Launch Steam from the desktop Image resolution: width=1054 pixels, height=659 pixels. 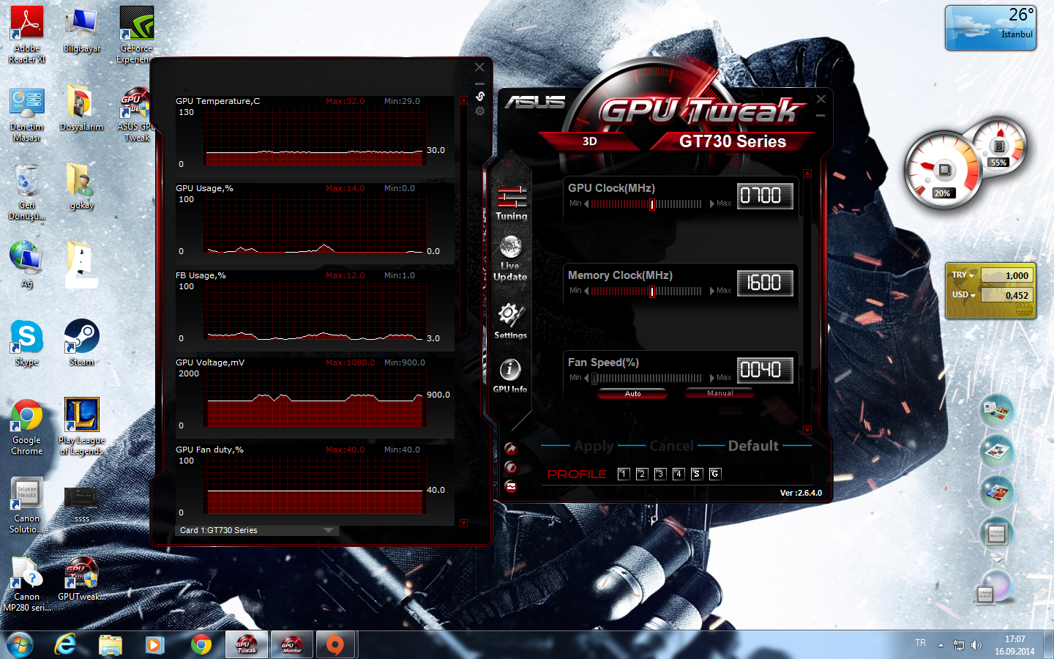coord(82,343)
